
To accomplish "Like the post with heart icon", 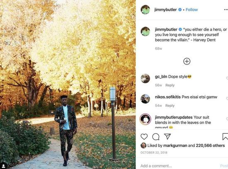I will [x=144, y=137].
